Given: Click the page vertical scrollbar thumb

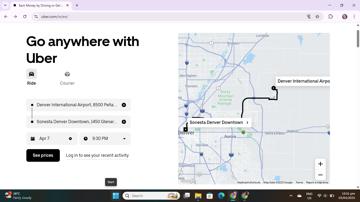Looking at the screenshot, I should [x=358, y=38].
